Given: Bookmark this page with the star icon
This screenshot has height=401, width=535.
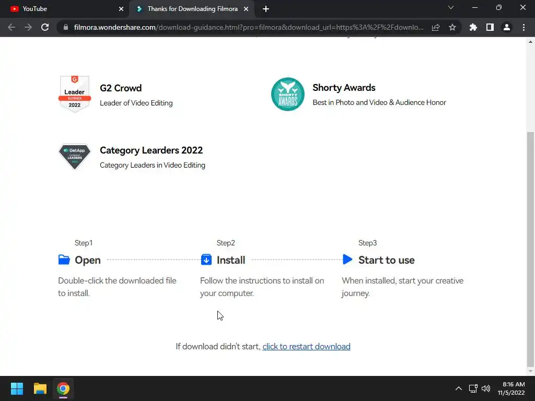Looking at the screenshot, I should pyautogui.click(x=452, y=27).
